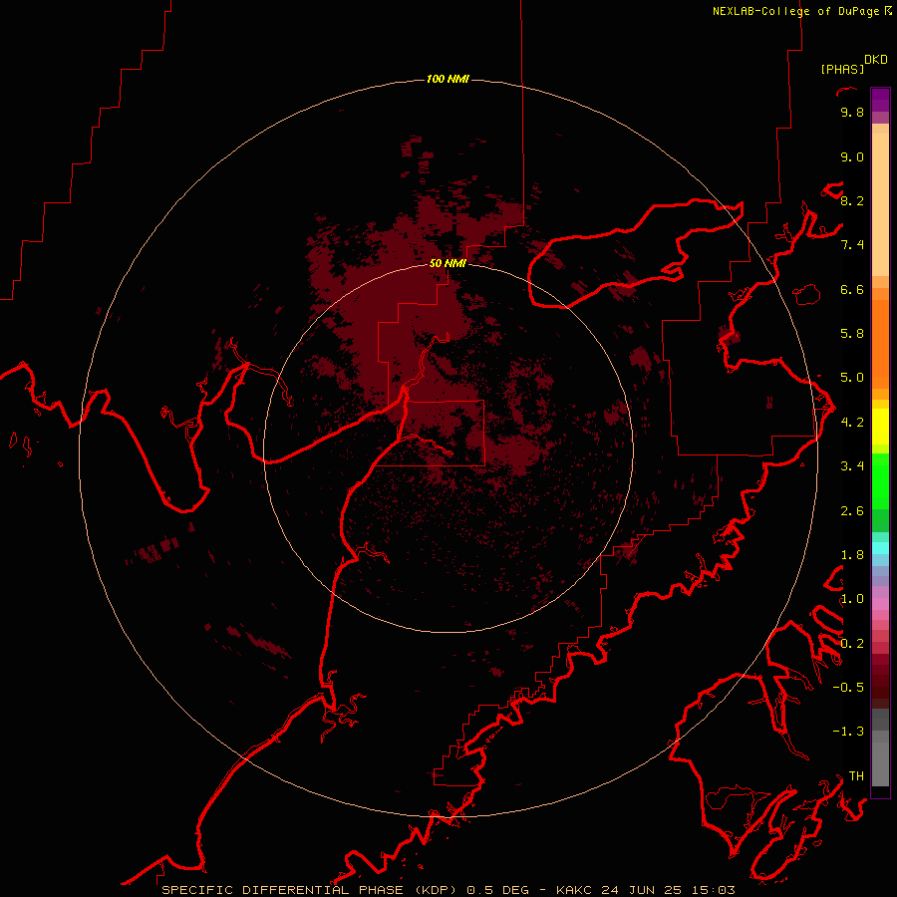
Task: Click the 15:03 timestamp in the caption
Action: coord(715,890)
